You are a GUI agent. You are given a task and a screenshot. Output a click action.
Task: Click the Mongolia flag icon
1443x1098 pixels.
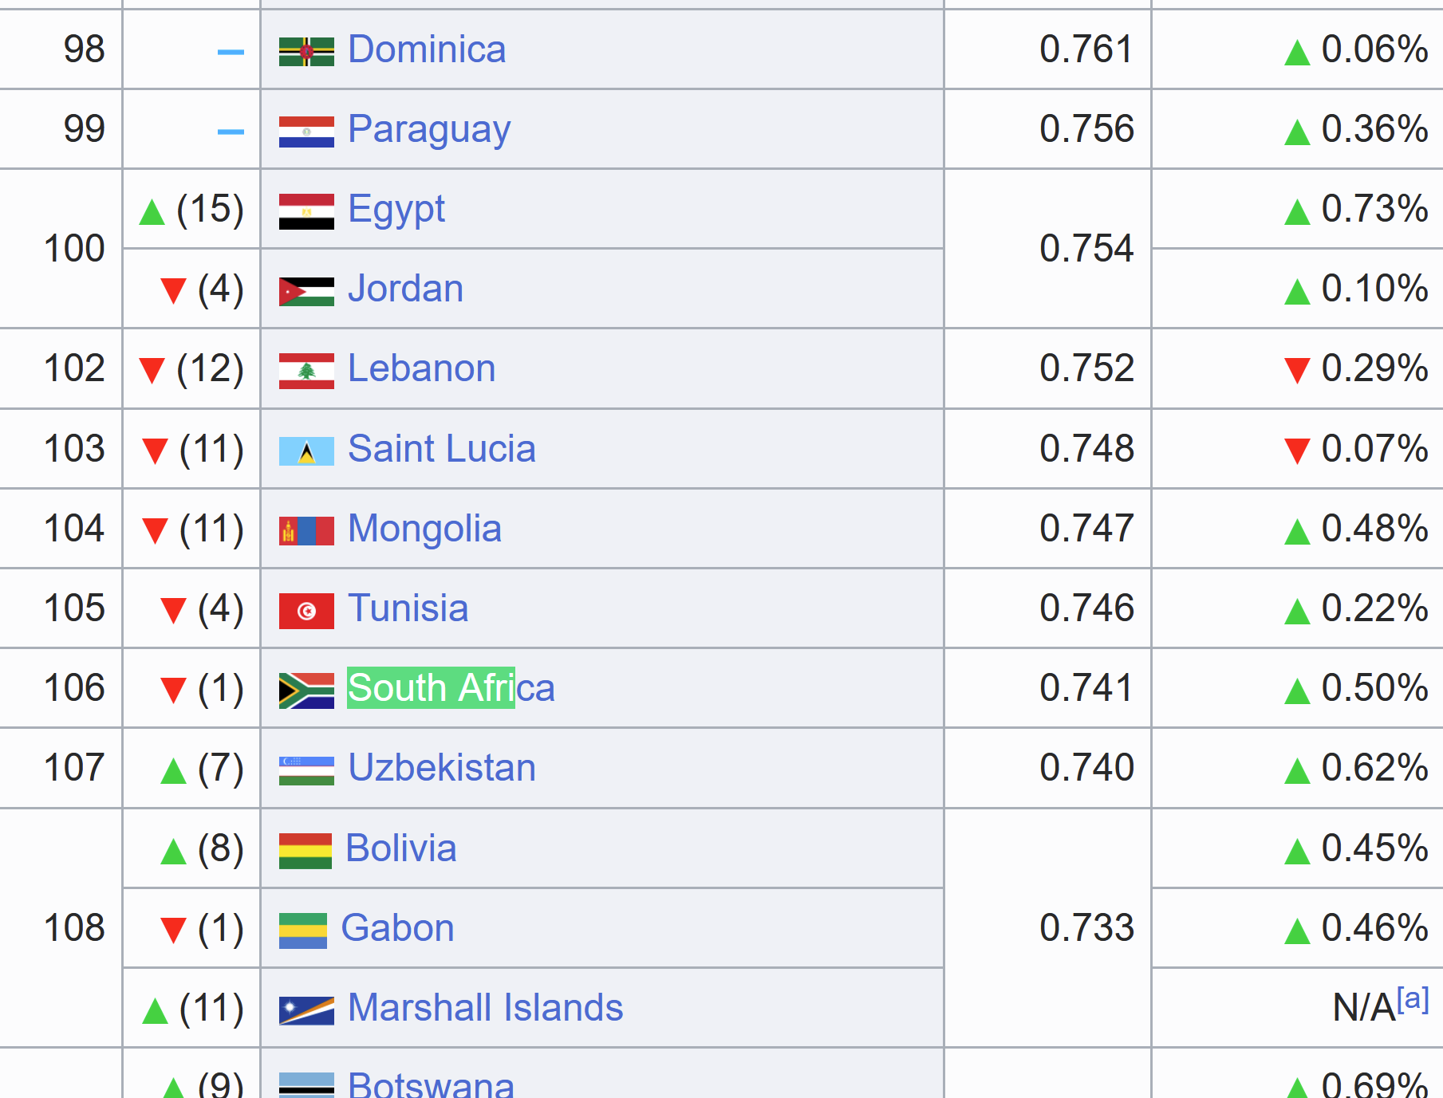tap(306, 531)
